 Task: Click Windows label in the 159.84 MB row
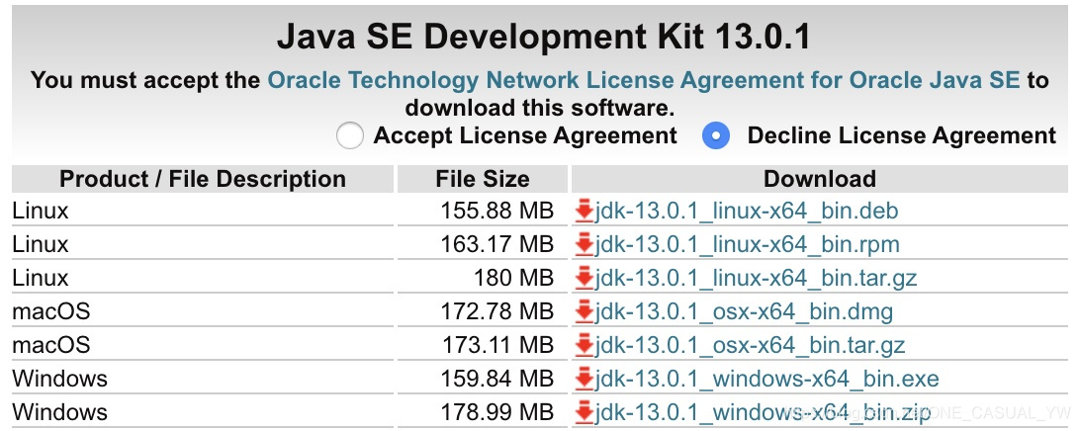point(60,379)
